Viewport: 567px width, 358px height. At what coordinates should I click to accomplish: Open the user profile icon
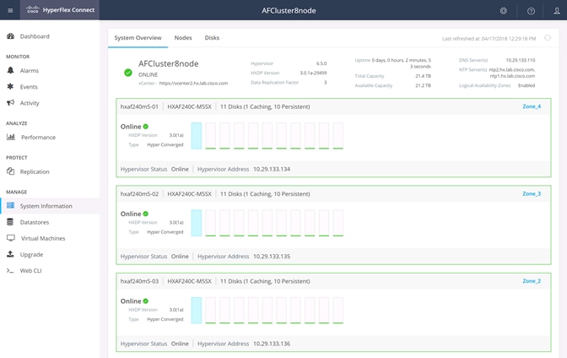557,11
